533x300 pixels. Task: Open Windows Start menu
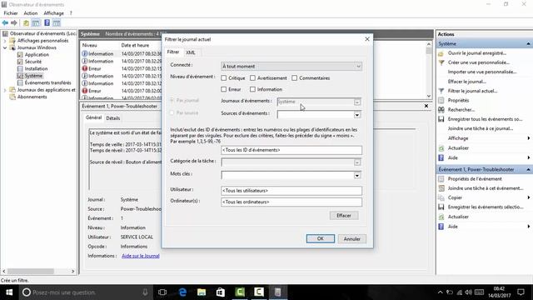pos(9,292)
